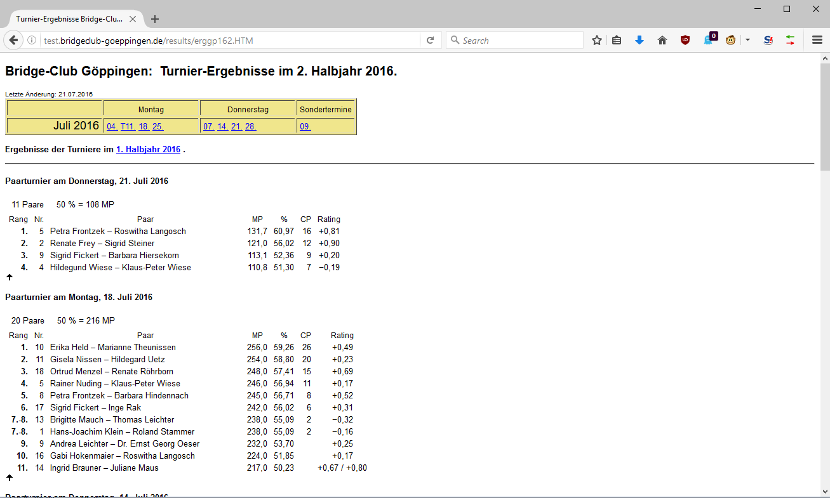Open the Greasemonkey monkey icon
This screenshot has height=498, width=830.
coord(731,40)
